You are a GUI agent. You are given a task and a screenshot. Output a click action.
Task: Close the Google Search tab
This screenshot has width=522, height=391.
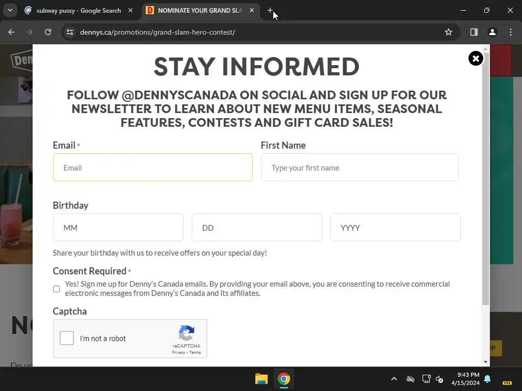tap(130, 10)
